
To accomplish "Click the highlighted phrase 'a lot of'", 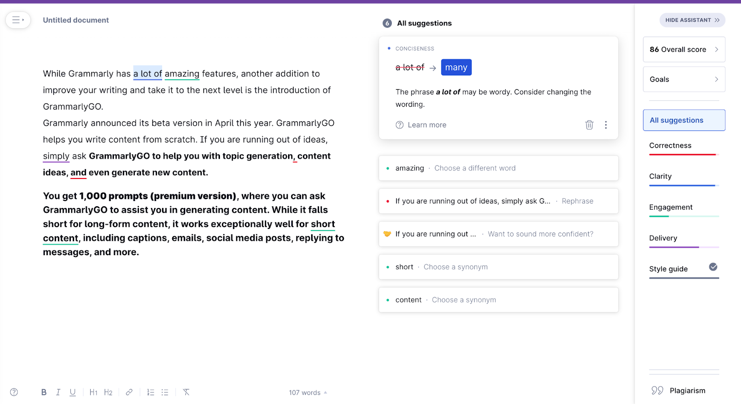I will [148, 73].
